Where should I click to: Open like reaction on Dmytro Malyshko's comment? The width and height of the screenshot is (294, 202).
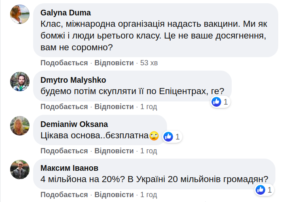pyautogui.click(x=220, y=102)
